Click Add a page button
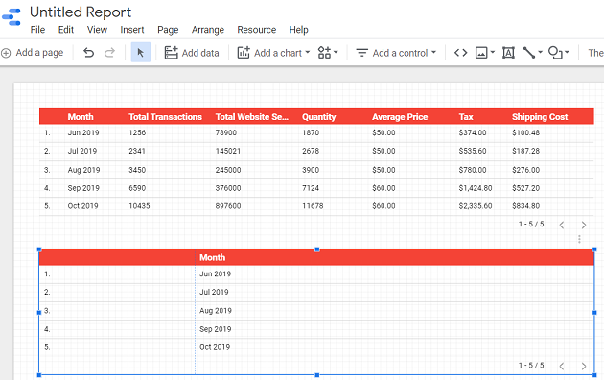 [x=33, y=53]
